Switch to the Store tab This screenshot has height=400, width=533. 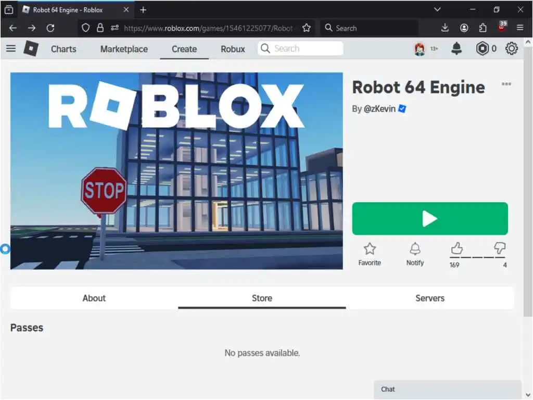(262, 298)
